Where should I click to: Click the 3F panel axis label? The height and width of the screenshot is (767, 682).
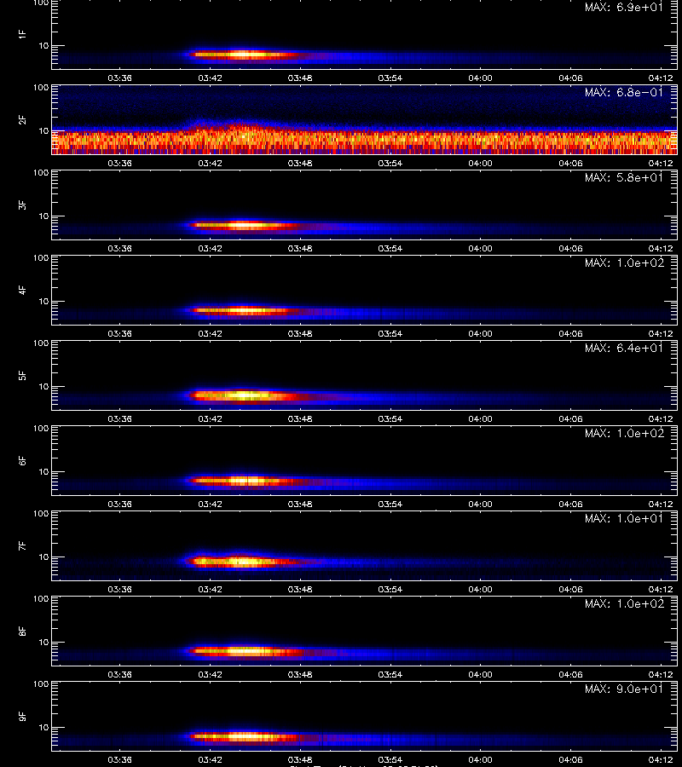[22, 205]
